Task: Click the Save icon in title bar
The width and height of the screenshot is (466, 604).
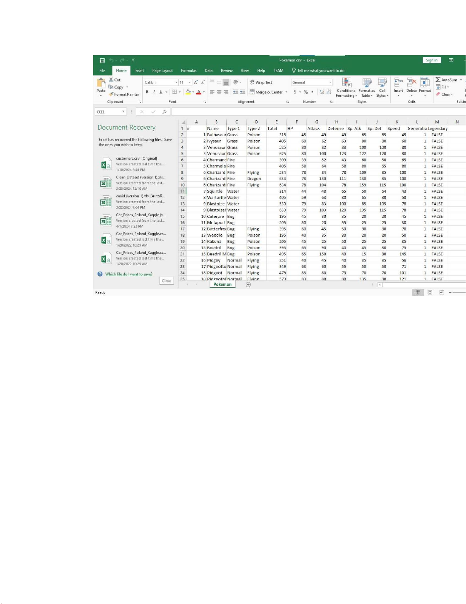Action: tap(102, 60)
